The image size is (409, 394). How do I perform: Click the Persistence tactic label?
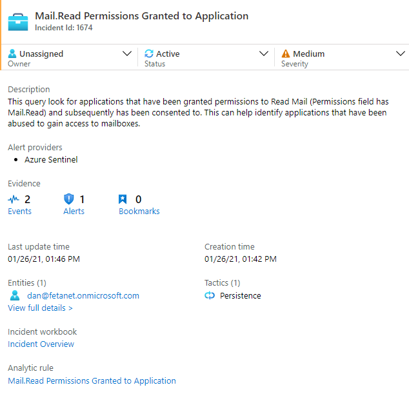[x=240, y=296]
